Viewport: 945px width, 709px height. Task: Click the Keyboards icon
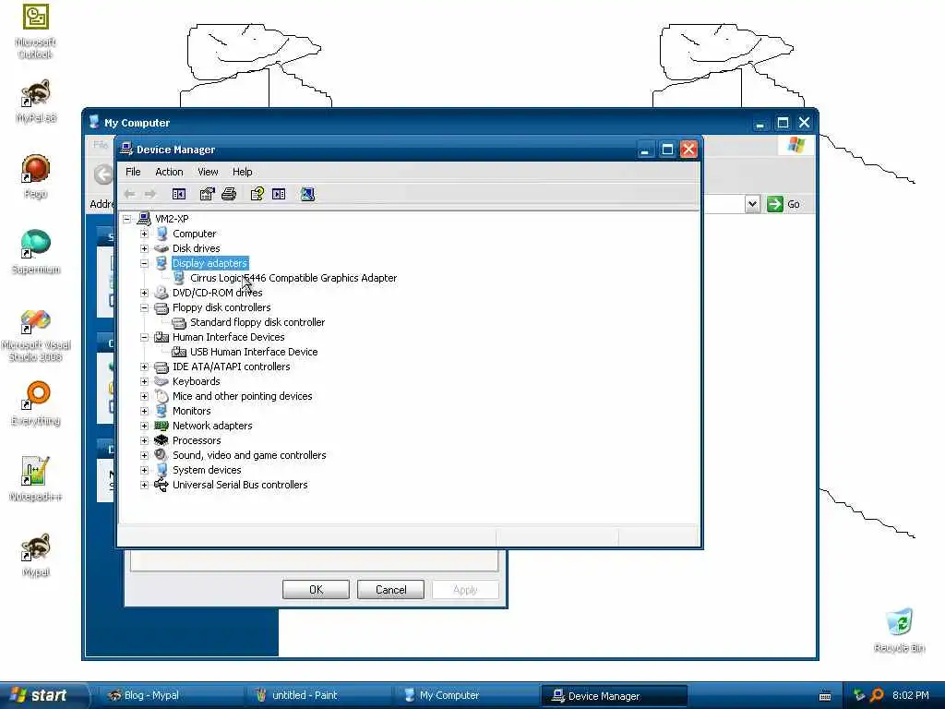(x=161, y=381)
